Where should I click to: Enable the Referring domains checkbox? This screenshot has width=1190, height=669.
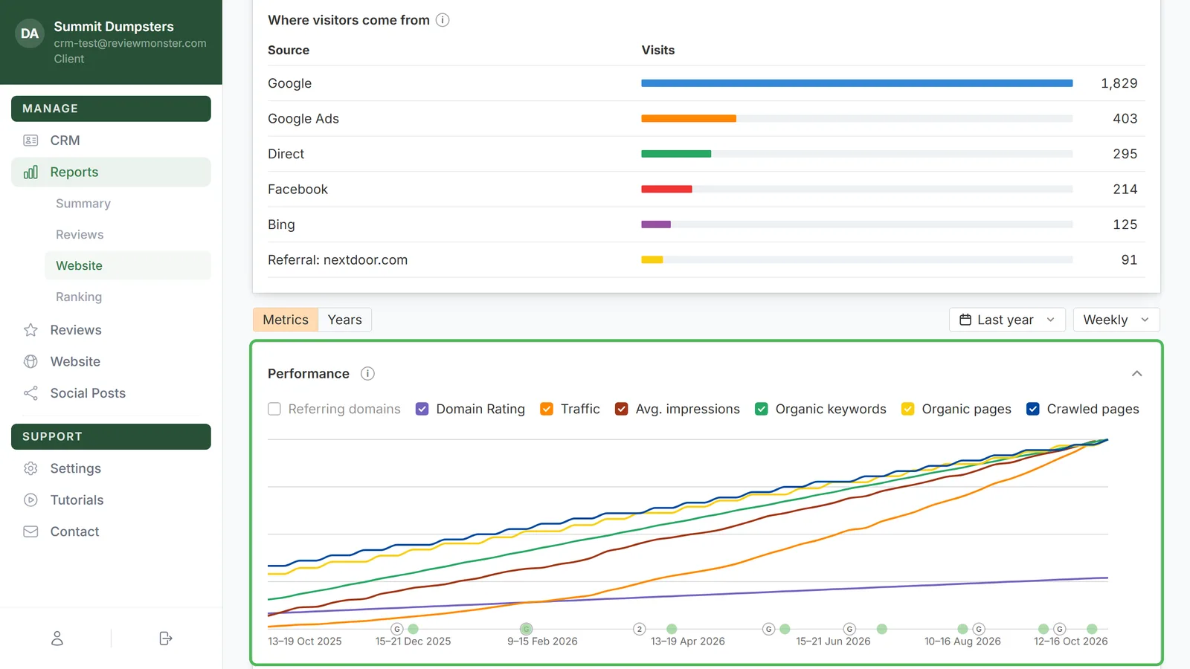[274, 409]
